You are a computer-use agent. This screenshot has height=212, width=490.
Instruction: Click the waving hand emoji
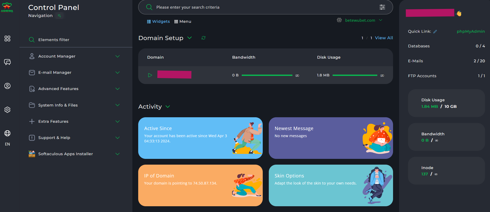pyautogui.click(x=459, y=13)
